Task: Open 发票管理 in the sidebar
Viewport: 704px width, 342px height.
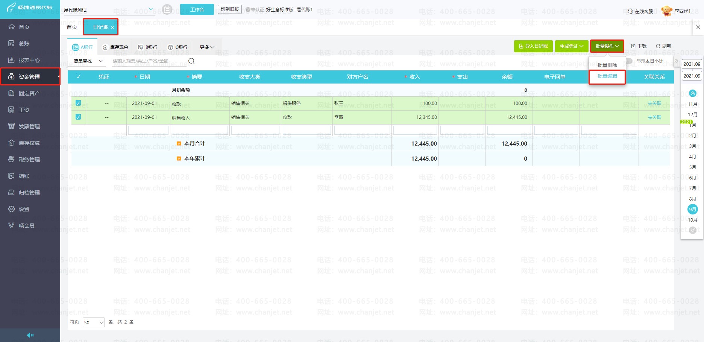Action: (29, 126)
